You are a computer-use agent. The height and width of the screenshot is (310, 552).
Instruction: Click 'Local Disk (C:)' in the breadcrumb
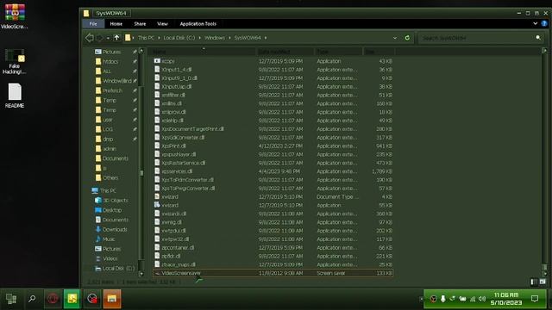[x=179, y=38]
